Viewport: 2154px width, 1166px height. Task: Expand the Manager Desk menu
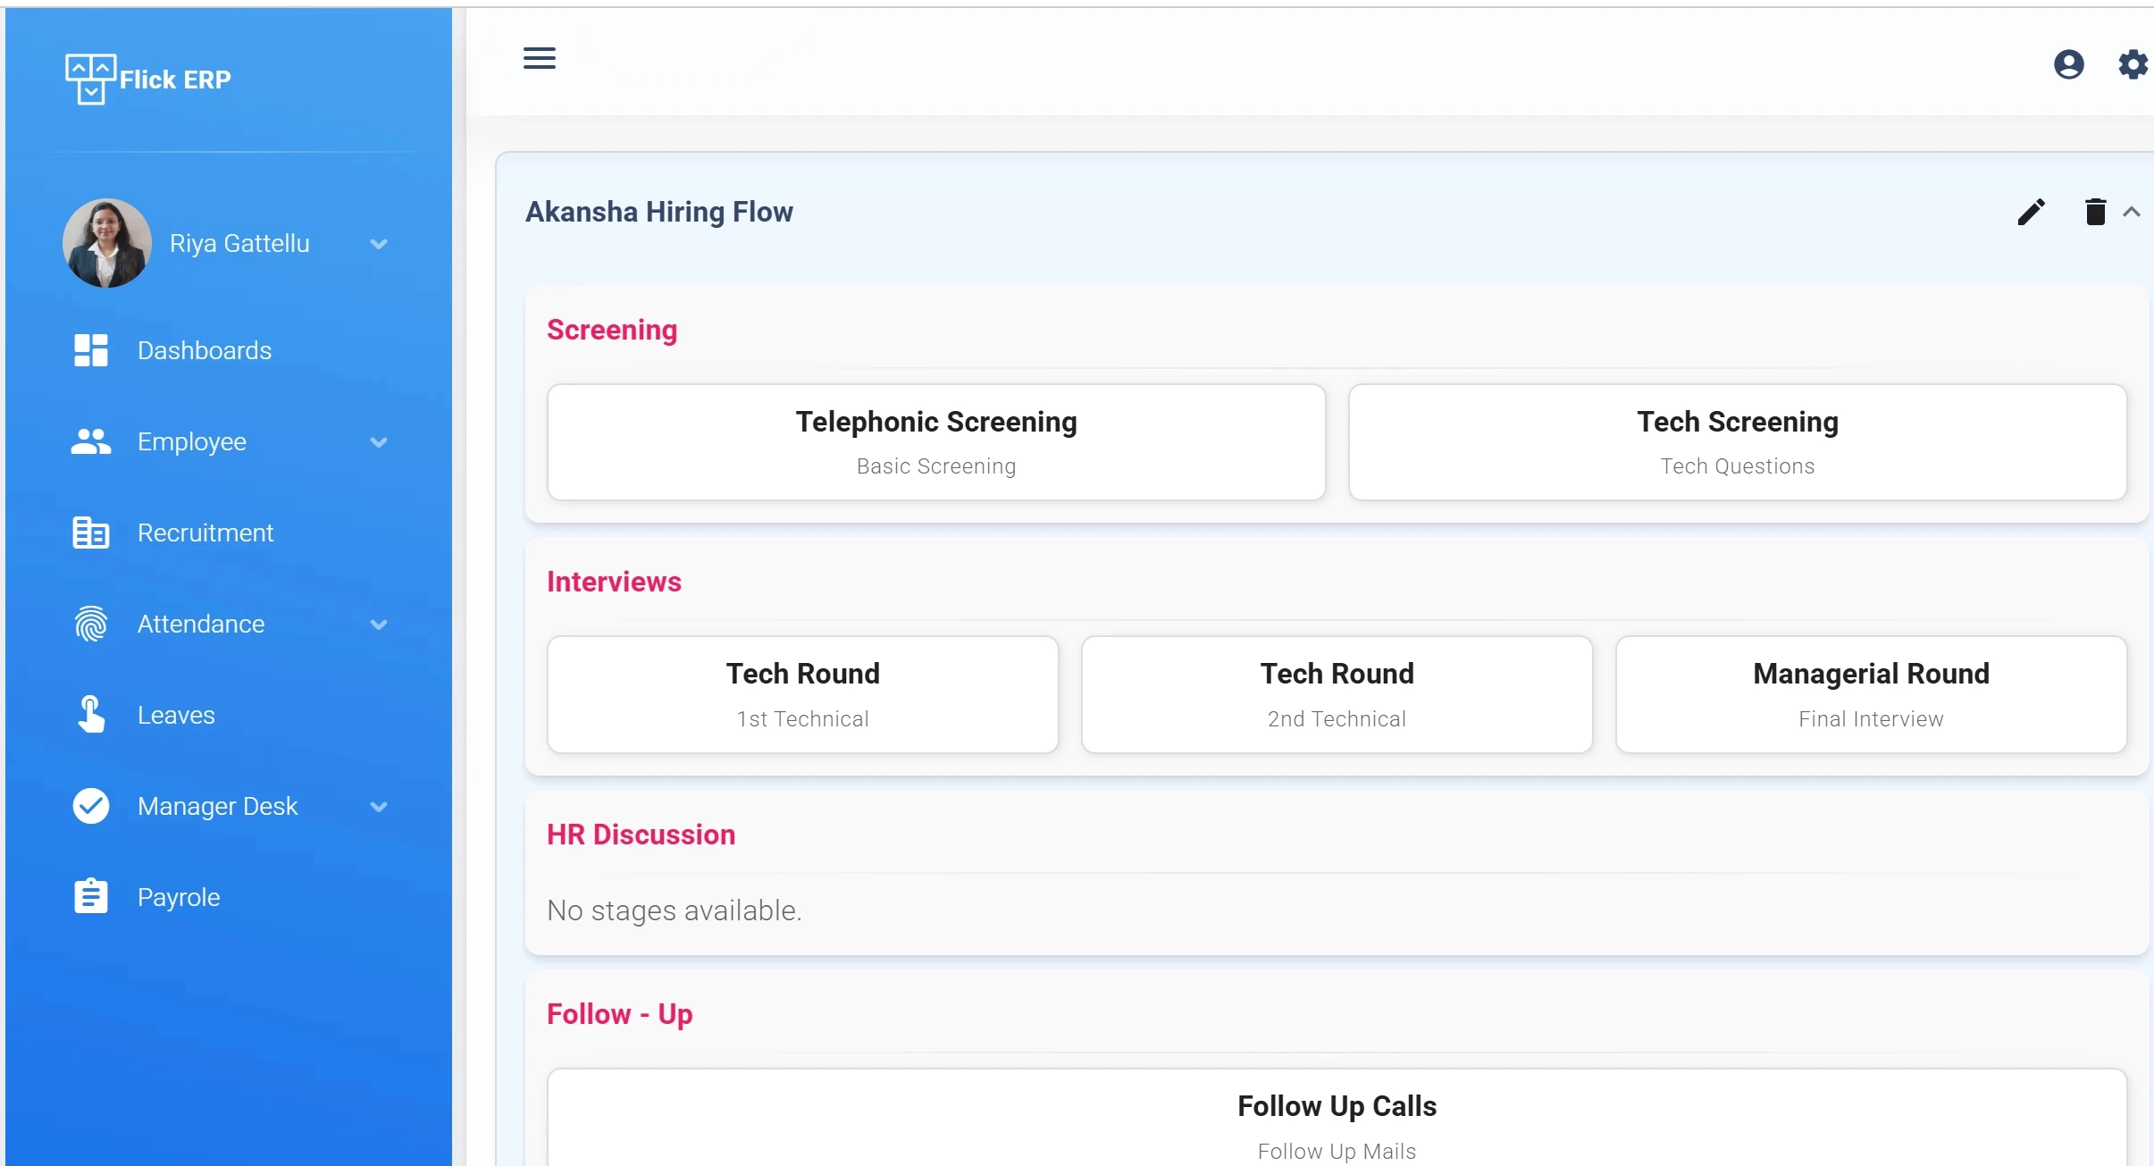coord(379,806)
